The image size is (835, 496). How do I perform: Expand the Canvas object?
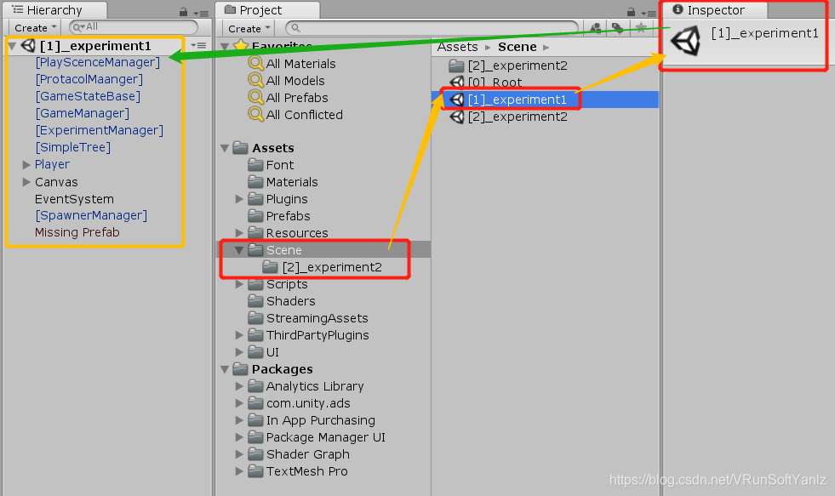pos(26,182)
